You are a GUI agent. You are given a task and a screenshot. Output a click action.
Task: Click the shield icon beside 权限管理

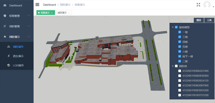click(5, 16)
